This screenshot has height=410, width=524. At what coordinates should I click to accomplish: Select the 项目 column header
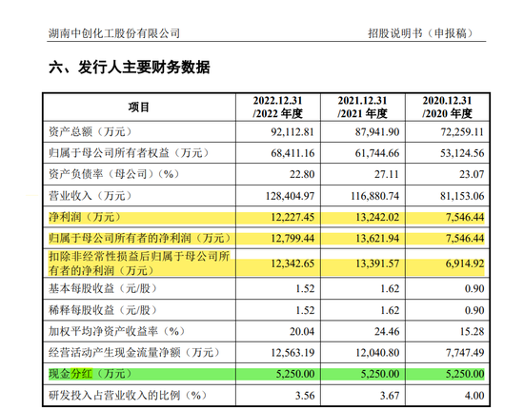(x=139, y=107)
